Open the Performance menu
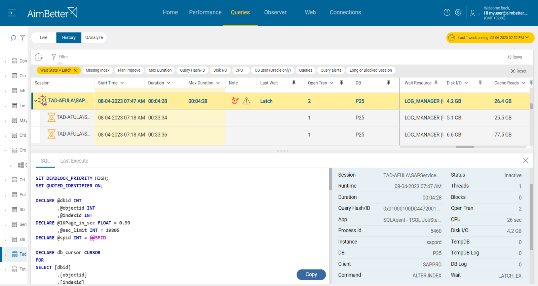 tap(205, 12)
